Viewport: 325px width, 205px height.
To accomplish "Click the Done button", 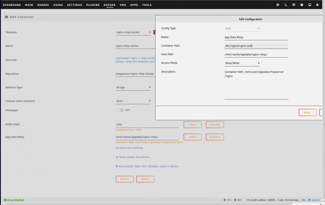I will 145,179.
